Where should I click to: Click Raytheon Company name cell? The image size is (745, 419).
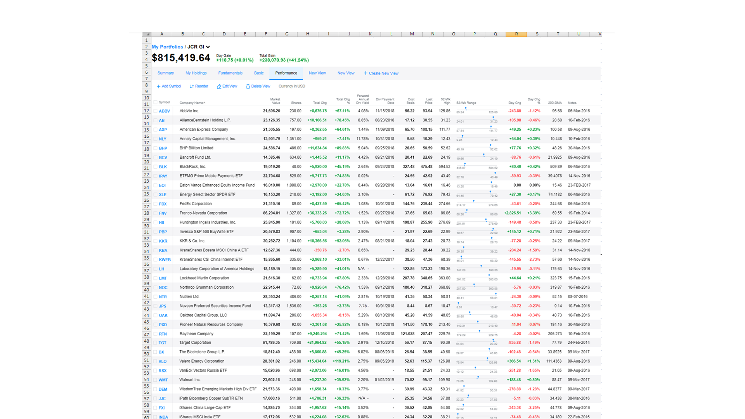point(196,334)
